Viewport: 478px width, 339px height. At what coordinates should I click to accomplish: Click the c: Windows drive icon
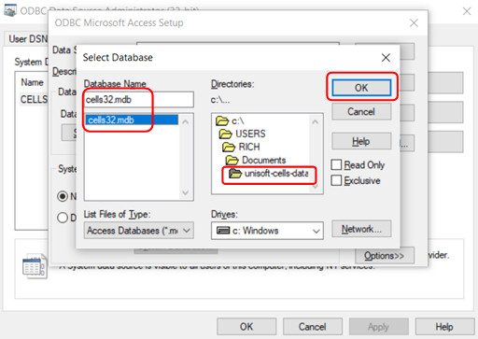[223, 231]
